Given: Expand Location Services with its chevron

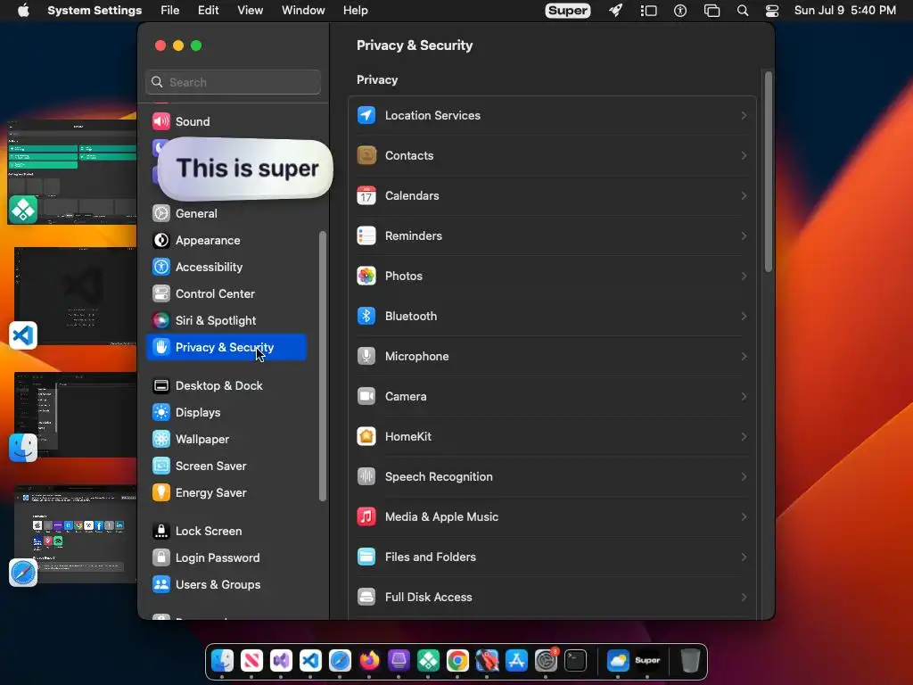Looking at the screenshot, I should point(744,115).
